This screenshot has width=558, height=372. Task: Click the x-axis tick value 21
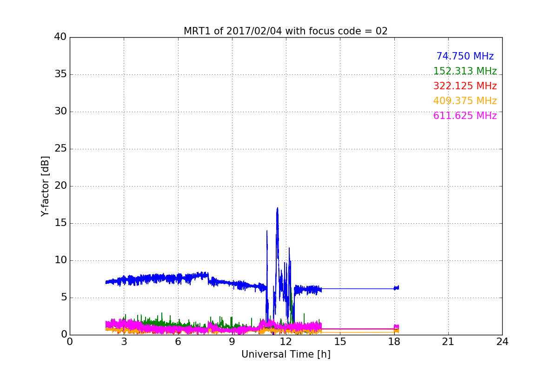click(x=448, y=342)
